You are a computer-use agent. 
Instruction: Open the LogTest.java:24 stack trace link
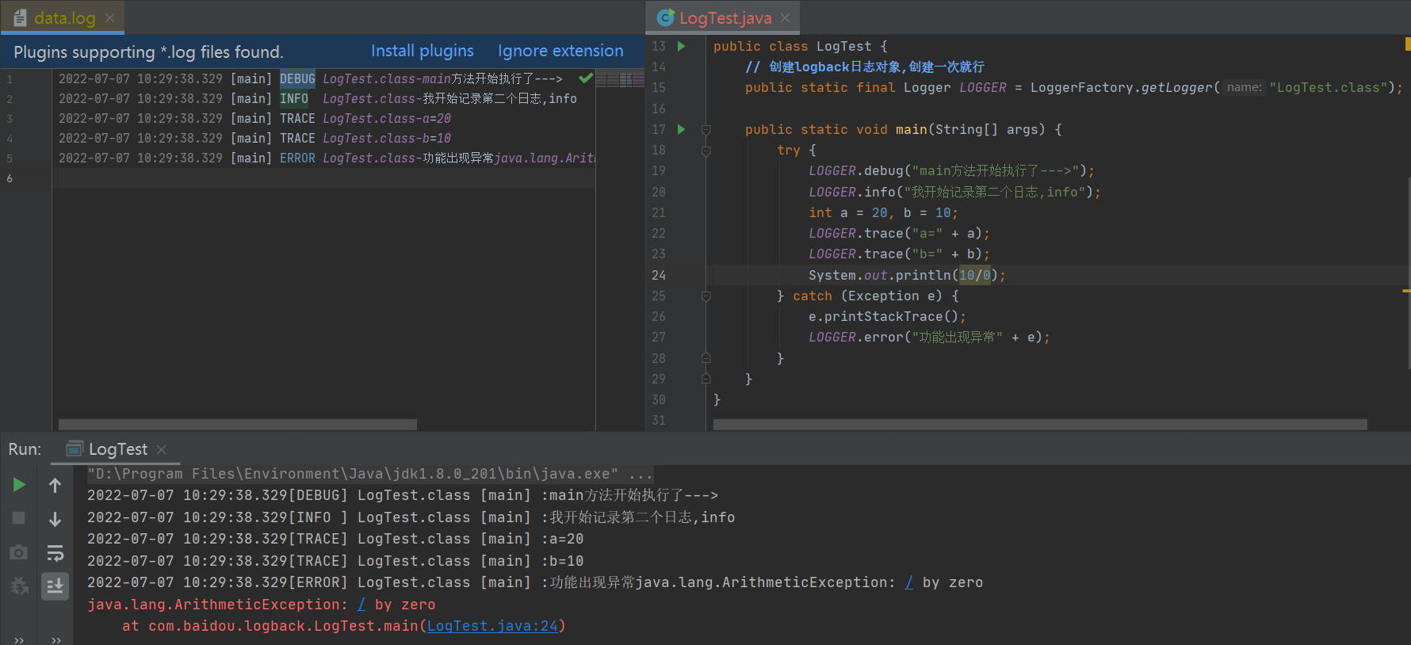click(x=492, y=626)
